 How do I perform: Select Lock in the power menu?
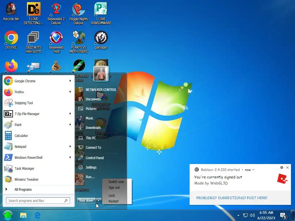coord(112,195)
